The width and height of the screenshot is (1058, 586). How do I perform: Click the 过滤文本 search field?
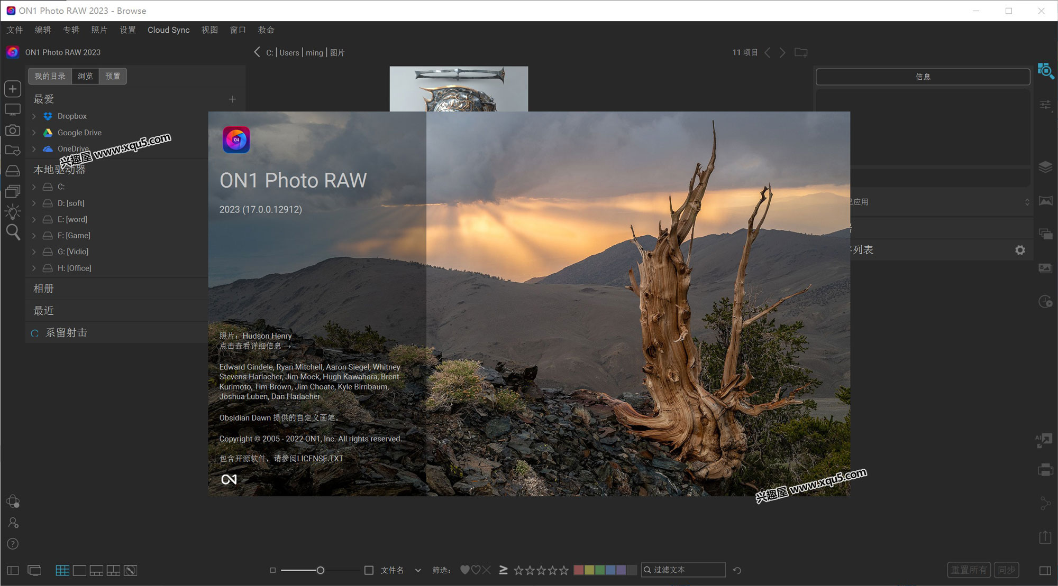coord(683,570)
